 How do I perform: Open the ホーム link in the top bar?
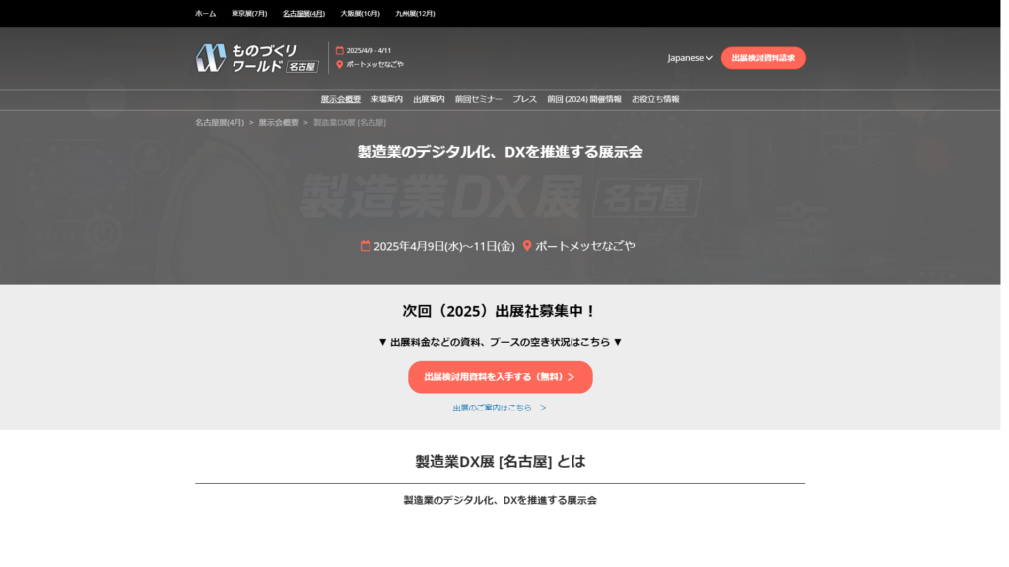click(x=206, y=14)
